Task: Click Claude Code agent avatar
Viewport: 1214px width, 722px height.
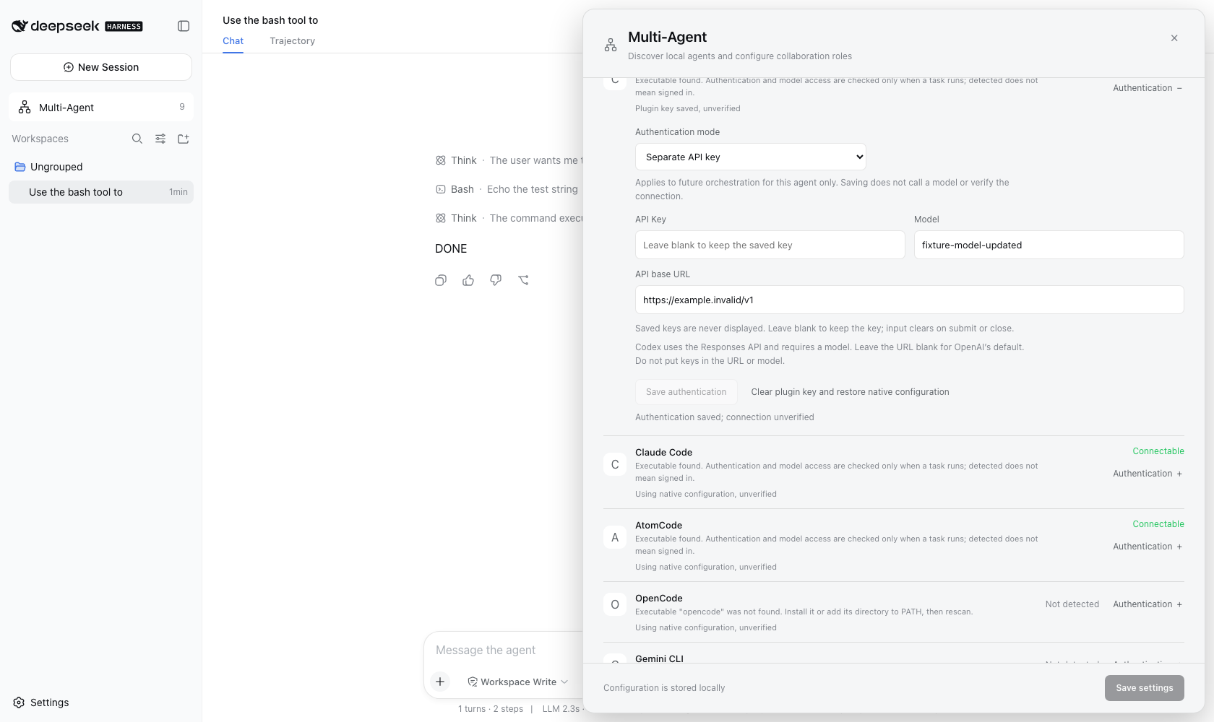Action: (x=615, y=464)
